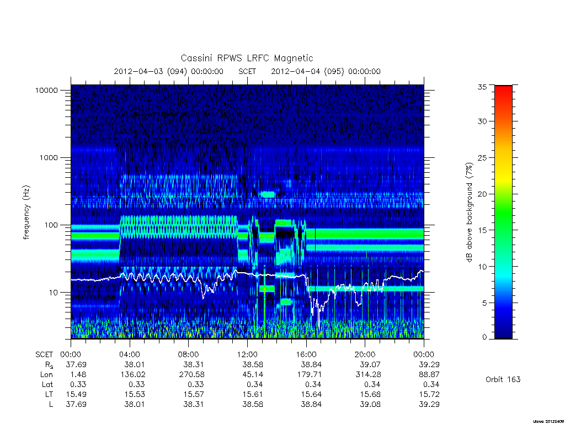Click local time value "15.64"

tap(311, 394)
